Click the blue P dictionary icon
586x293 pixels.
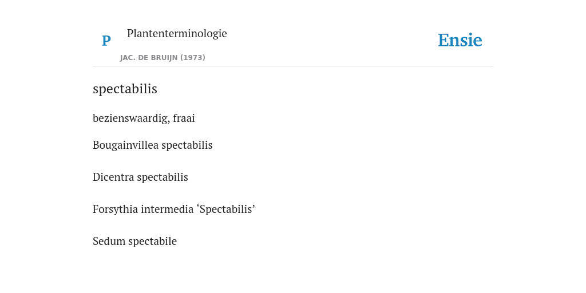pos(106,41)
